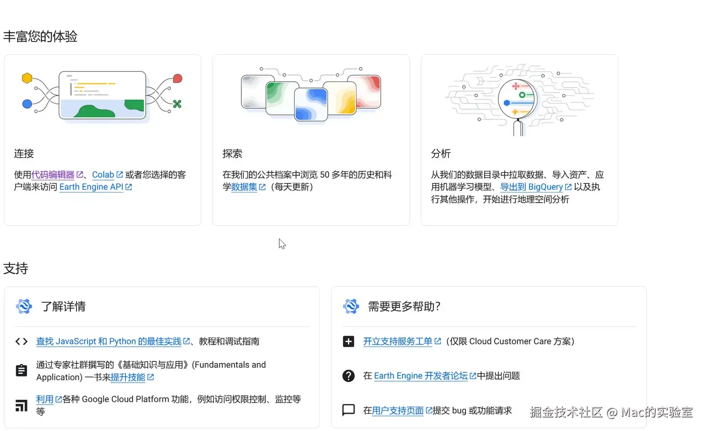The image size is (705, 431).
Task: Click external-link icon after 最佳实践
Action: point(187,341)
